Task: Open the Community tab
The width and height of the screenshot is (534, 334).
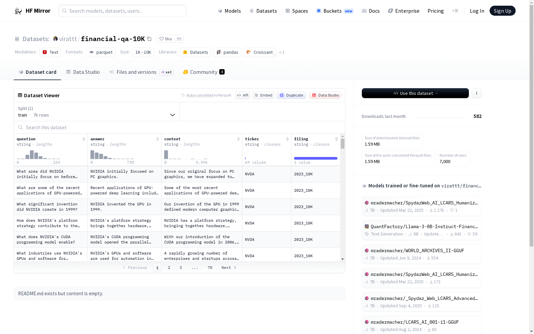Action: 204,72
